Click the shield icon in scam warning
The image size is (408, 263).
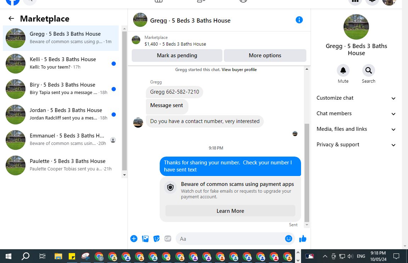170,187
